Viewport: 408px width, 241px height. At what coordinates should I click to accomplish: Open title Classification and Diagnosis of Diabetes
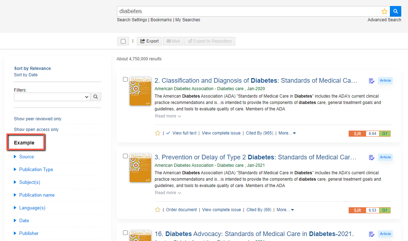point(256,81)
